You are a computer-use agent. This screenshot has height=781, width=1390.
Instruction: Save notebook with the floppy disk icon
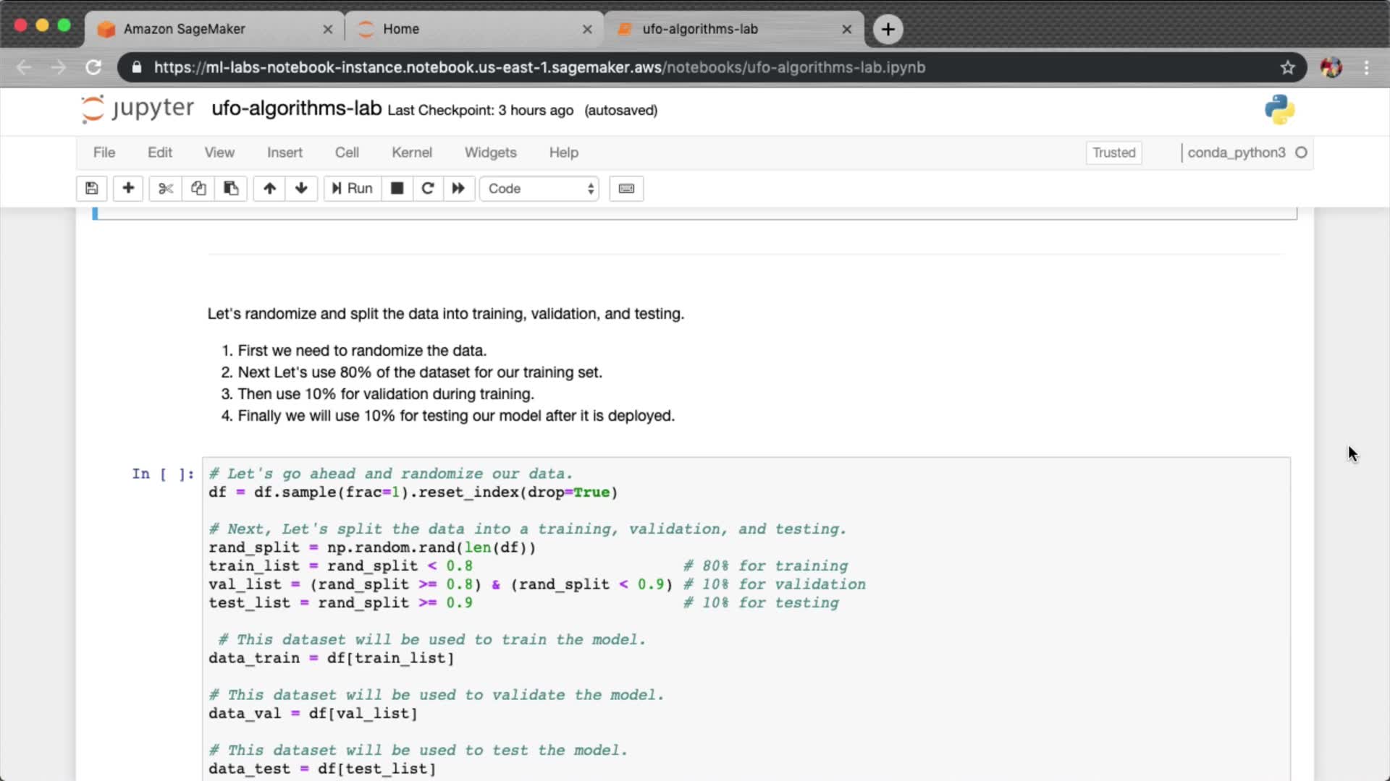click(92, 189)
